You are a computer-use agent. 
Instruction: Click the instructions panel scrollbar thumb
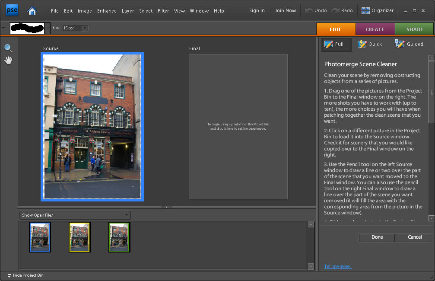432,92
